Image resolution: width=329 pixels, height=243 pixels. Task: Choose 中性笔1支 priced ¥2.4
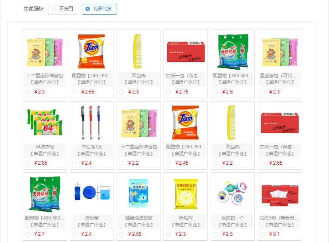click(74, 163)
